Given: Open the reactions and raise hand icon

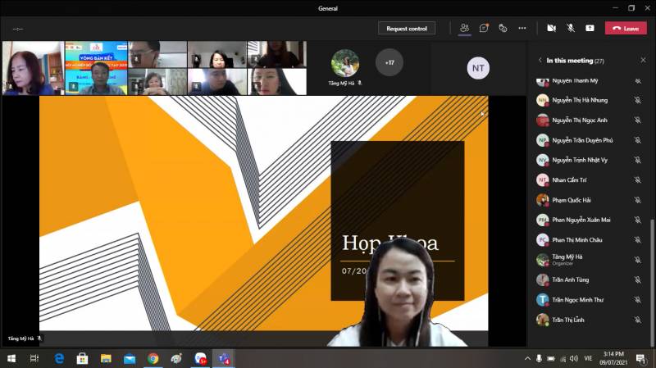Looking at the screenshot, I should (x=503, y=28).
